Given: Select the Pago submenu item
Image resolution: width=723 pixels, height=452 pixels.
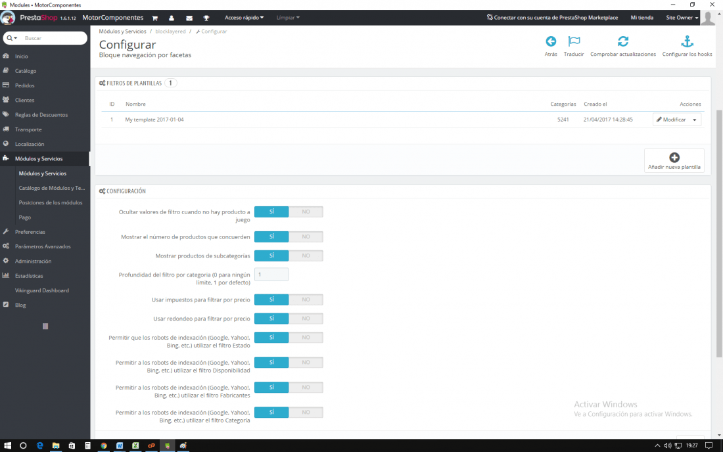Looking at the screenshot, I should click(25, 217).
